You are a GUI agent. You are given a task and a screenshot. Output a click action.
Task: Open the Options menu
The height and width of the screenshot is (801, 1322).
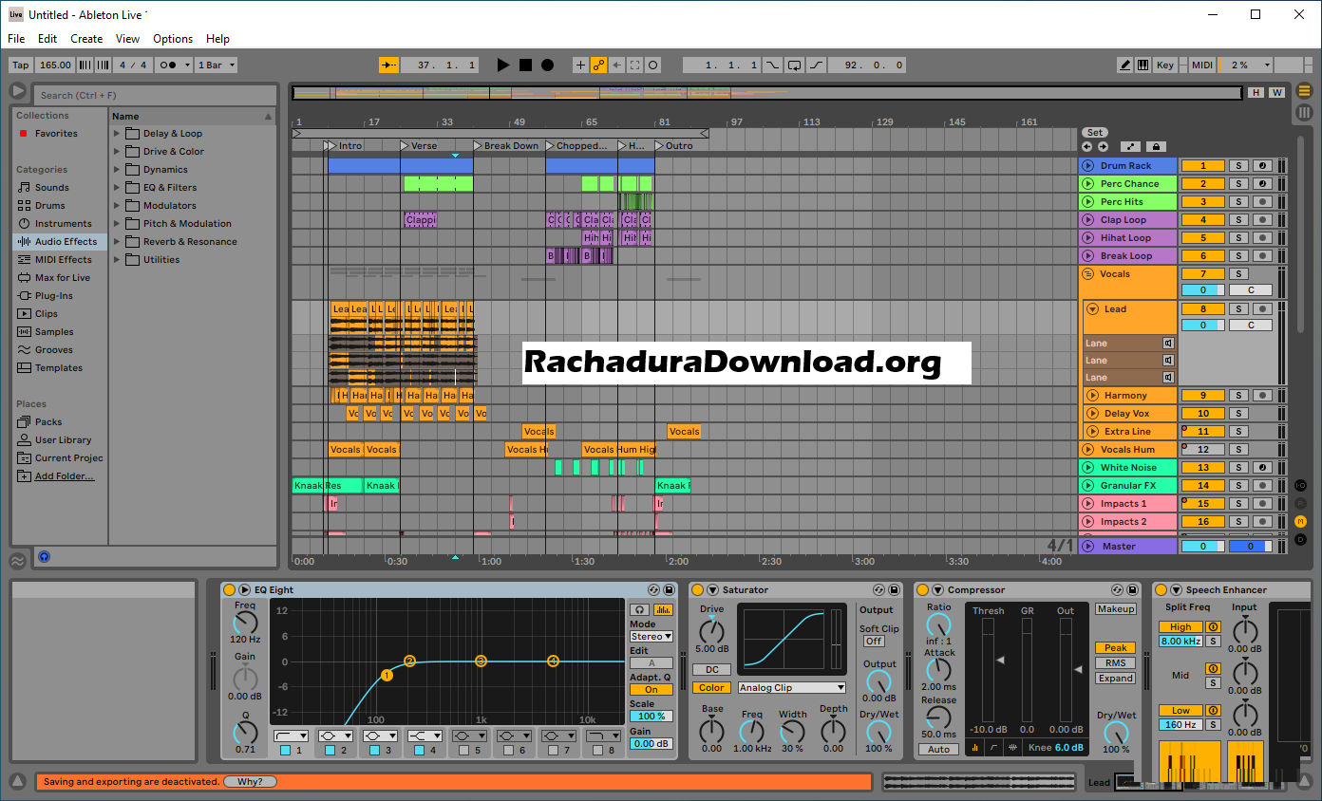[x=173, y=39]
